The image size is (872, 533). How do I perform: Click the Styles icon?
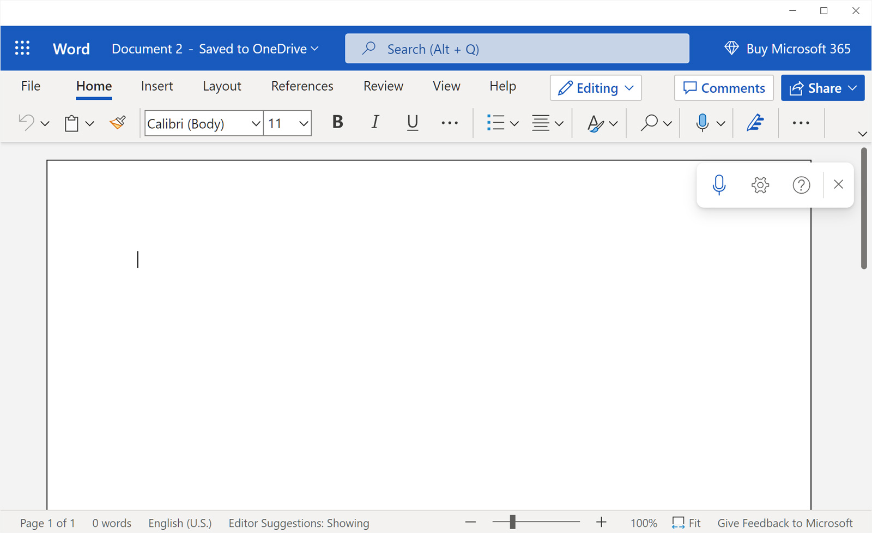coord(595,123)
